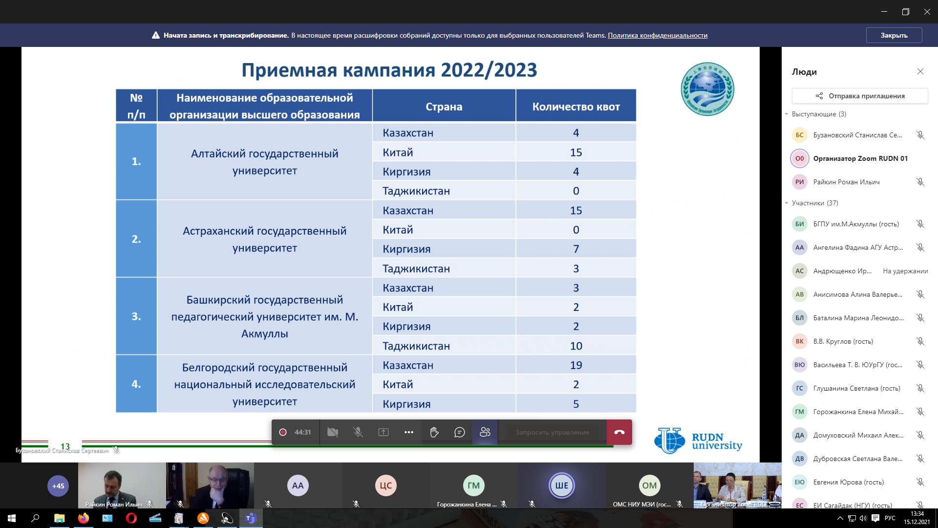The image size is (938, 528).
Task: Dismiss banner with Закрыть button
Action: (894, 35)
